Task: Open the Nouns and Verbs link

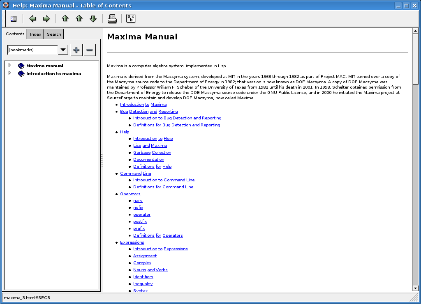Action: (150, 270)
